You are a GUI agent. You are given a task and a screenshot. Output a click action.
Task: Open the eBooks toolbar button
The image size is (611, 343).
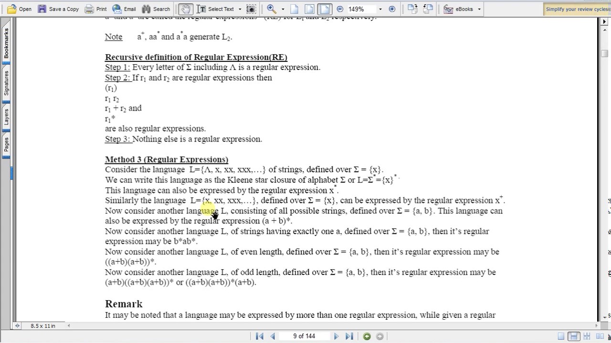(458, 9)
